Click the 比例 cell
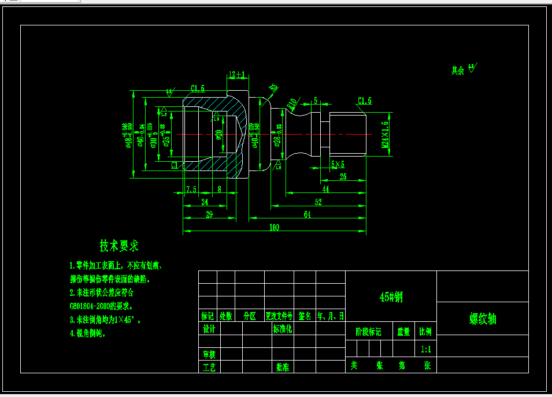This screenshot has height=397, width=552. click(x=425, y=332)
